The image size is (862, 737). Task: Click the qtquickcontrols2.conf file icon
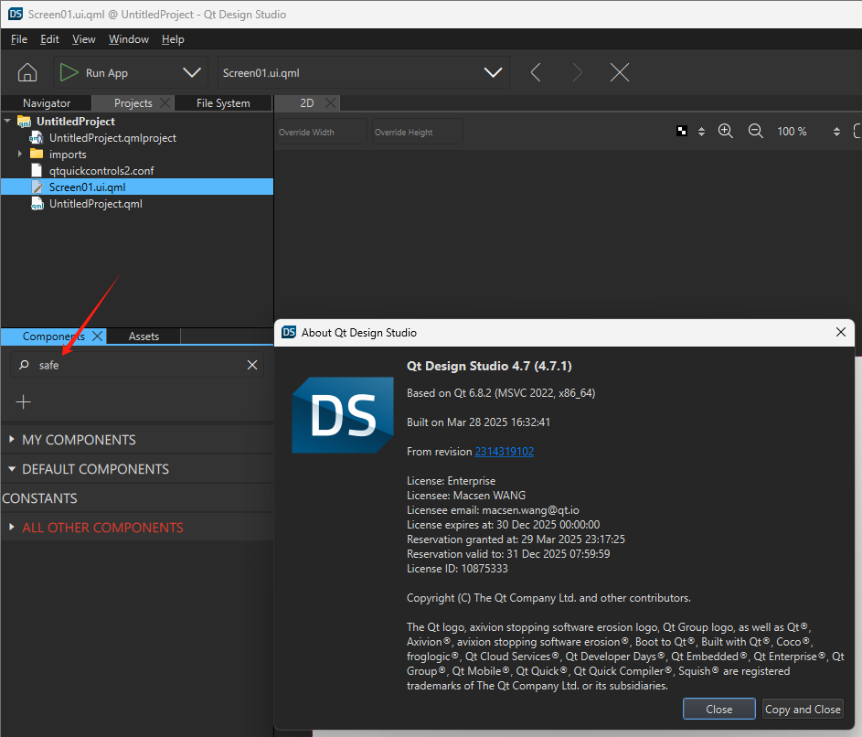click(37, 170)
